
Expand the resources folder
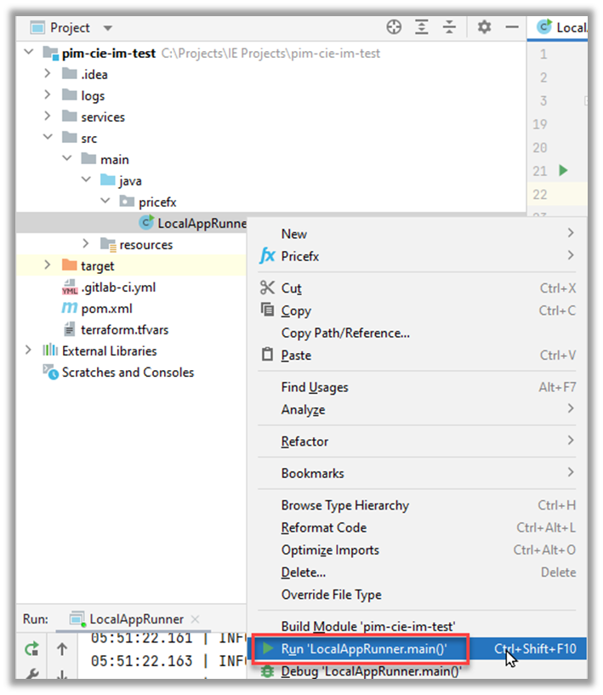[86, 244]
